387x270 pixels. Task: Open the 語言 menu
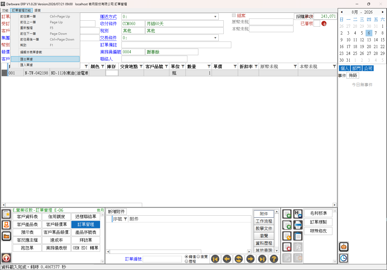[x=38, y=10]
